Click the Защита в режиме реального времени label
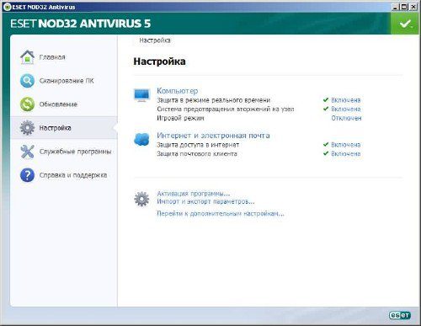 tap(213, 100)
